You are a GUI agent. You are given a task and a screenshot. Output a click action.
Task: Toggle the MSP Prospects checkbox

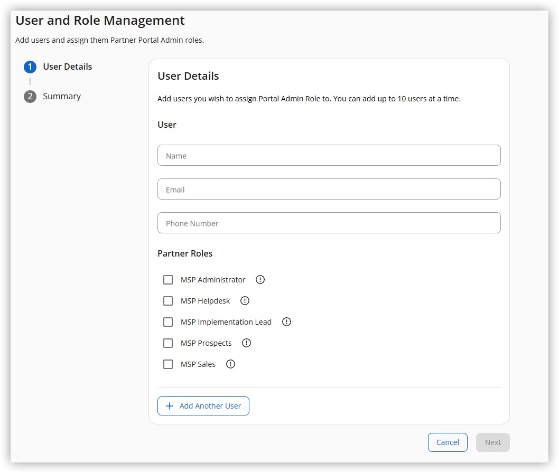[x=168, y=343]
